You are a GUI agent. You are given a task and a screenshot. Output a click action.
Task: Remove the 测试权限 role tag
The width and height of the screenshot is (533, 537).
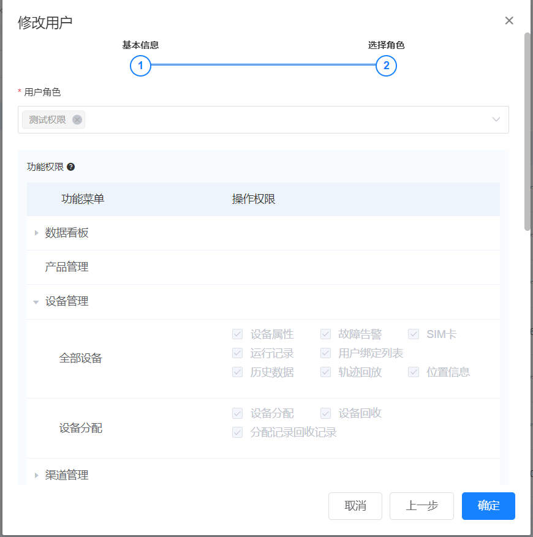point(77,120)
